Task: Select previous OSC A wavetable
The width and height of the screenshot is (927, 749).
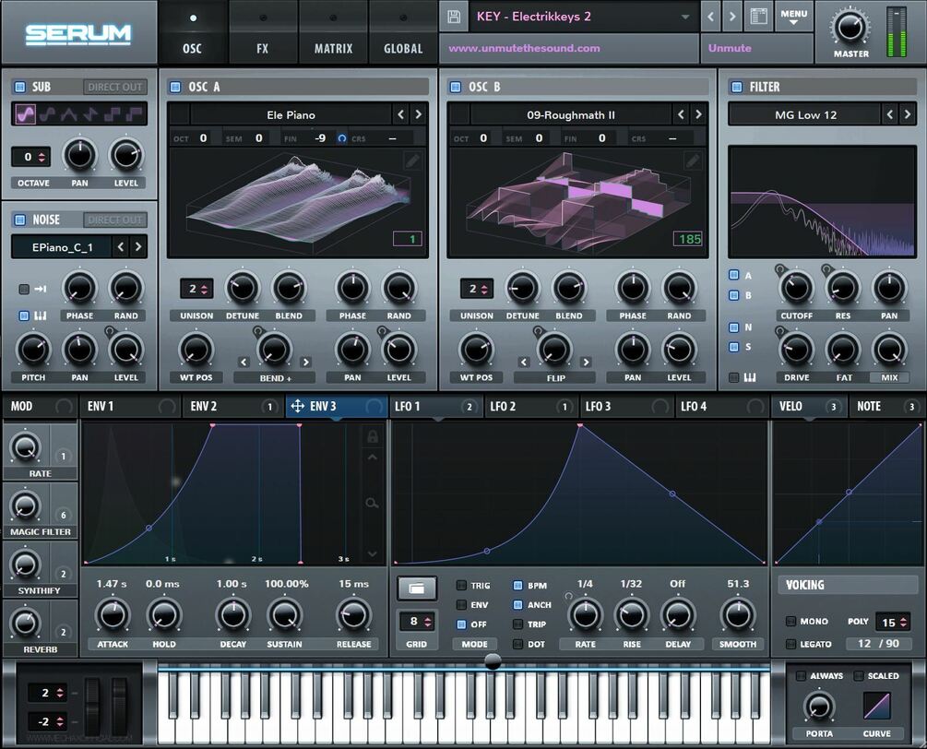Action: point(401,114)
